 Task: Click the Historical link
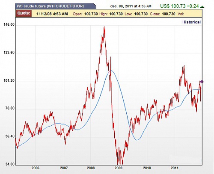coord(191,22)
